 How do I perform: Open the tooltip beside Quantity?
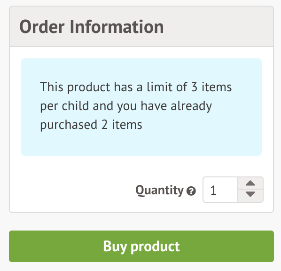click(191, 191)
